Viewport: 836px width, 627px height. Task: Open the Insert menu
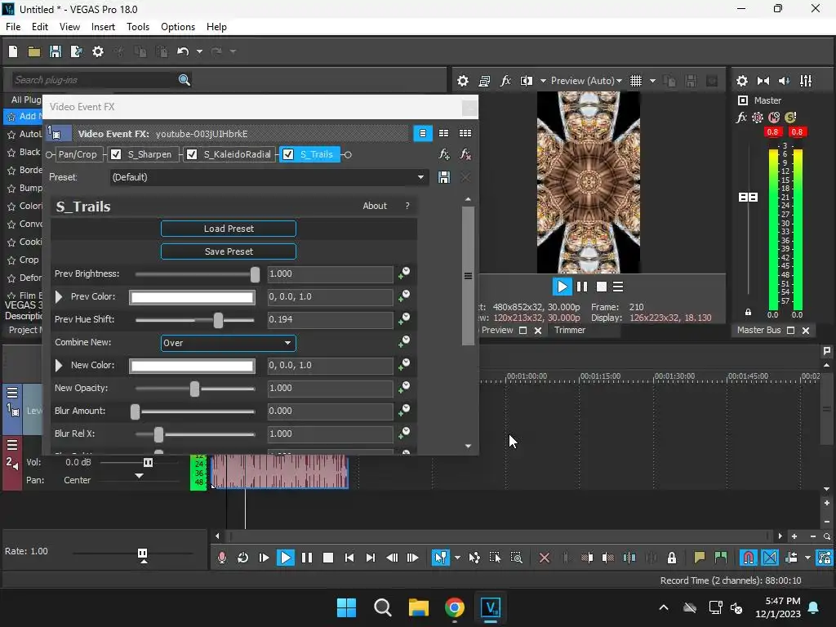[103, 27]
